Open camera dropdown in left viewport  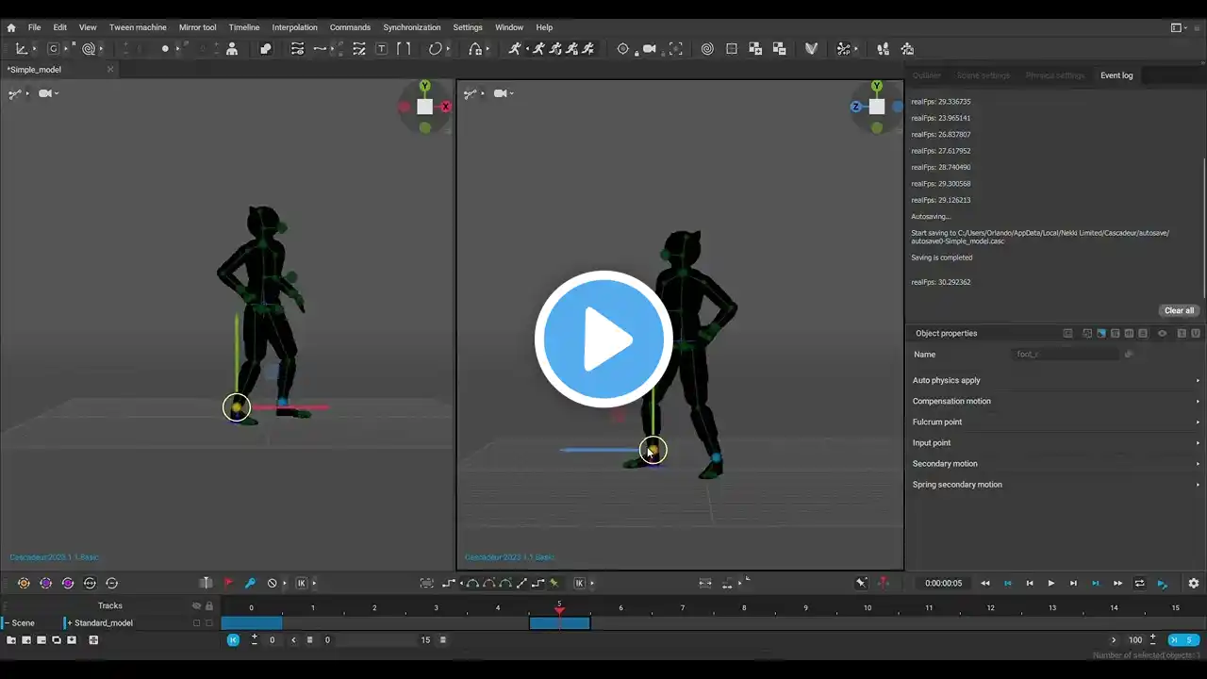pos(49,93)
